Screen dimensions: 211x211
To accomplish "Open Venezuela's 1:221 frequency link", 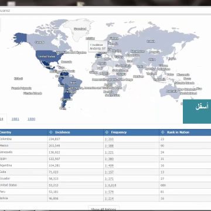I will (109, 152).
